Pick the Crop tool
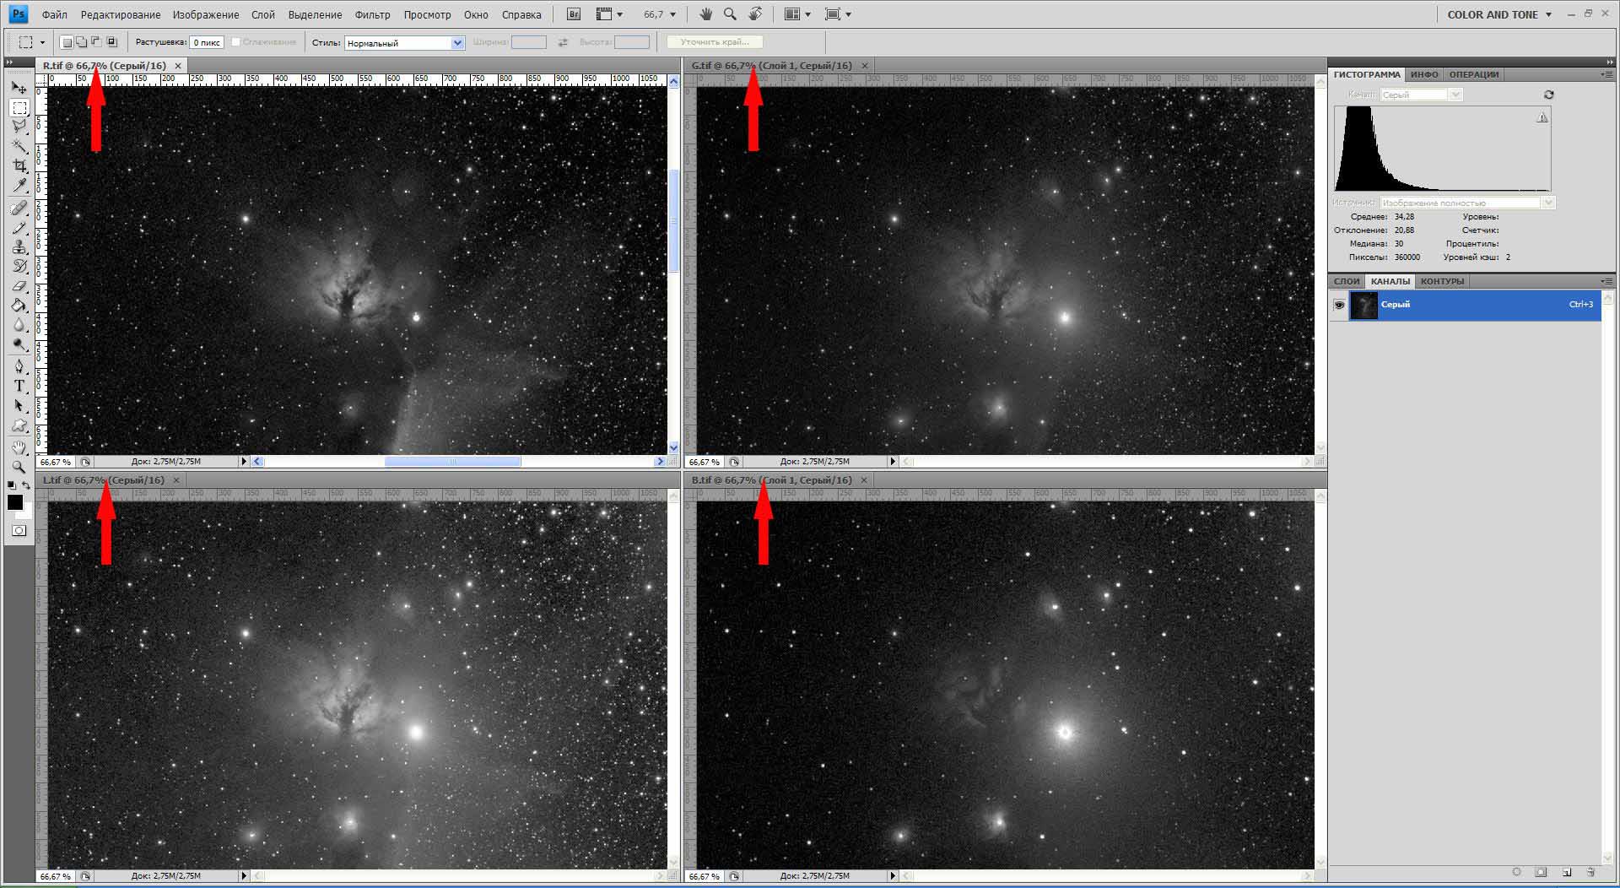 point(19,166)
